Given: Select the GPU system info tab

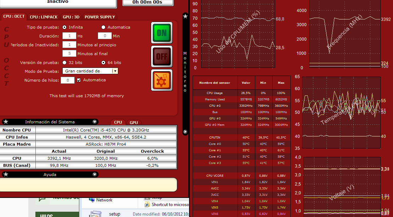Looking at the screenshot, I should pos(134,122).
